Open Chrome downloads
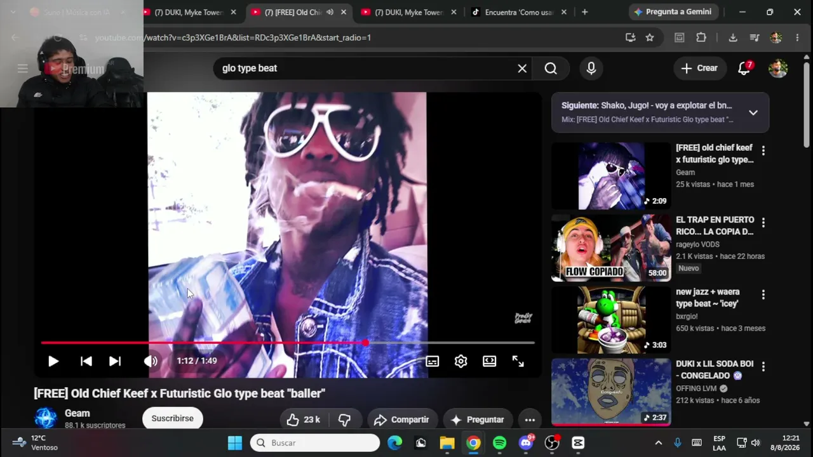The image size is (813, 457). tap(733, 37)
